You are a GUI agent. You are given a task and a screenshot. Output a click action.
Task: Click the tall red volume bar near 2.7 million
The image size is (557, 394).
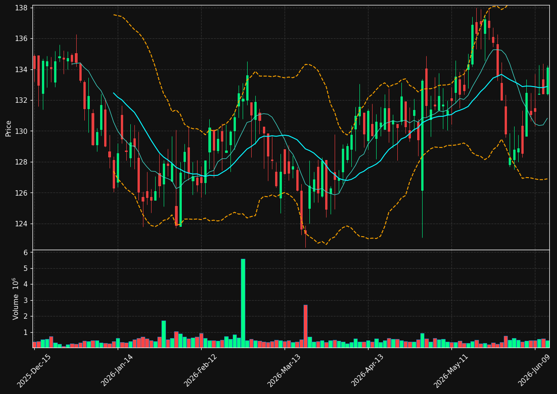click(305, 326)
